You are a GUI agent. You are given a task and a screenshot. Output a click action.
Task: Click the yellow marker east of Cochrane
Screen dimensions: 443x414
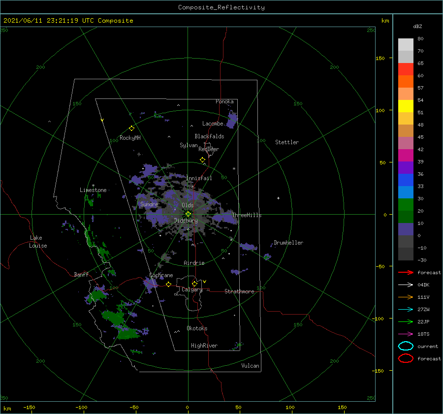(x=169, y=284)
